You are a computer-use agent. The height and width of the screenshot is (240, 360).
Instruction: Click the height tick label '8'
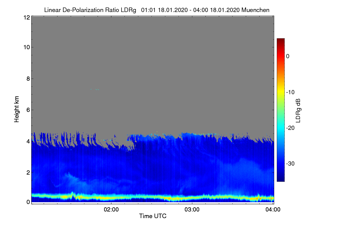click(x=28, y=79)
